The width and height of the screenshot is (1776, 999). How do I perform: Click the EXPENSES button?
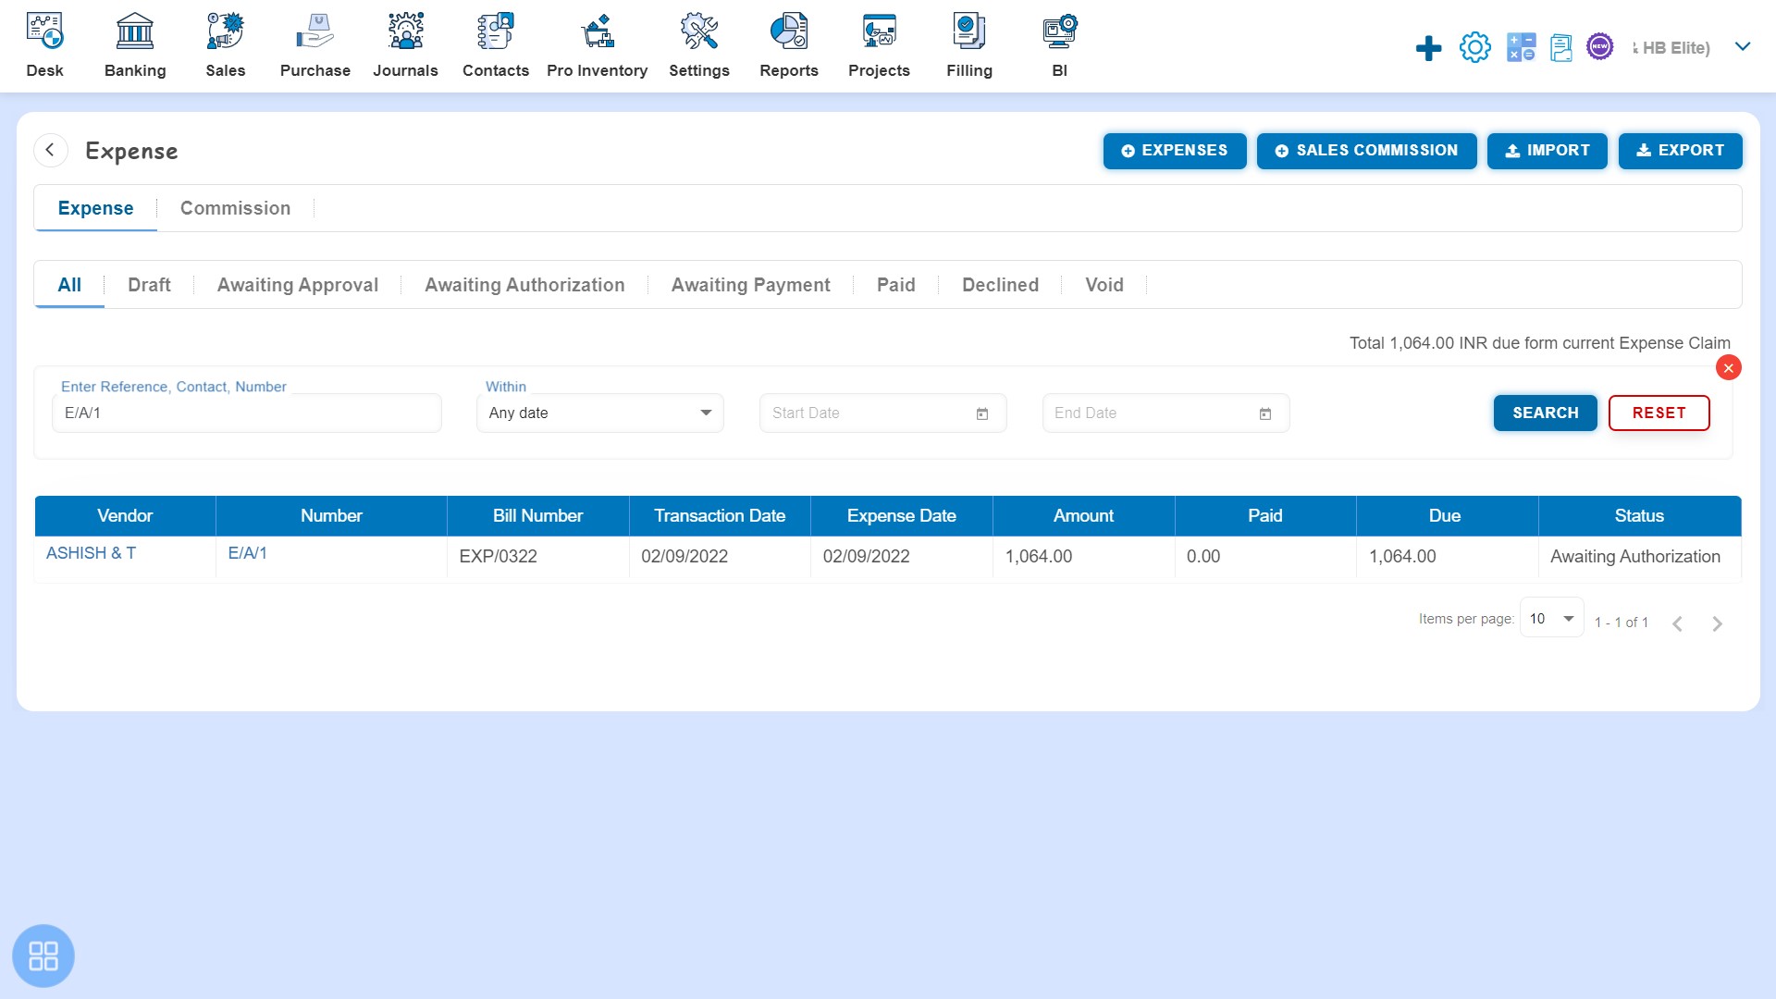(x=1175, y=150)
